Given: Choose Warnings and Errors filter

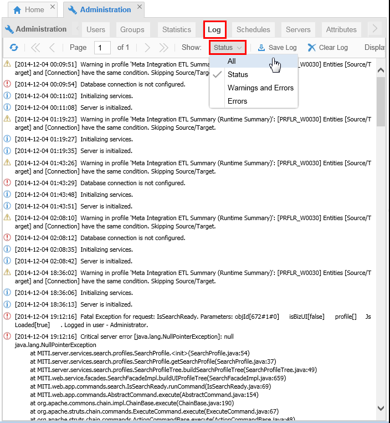Looking at the screenshot, I should pyautogui.click(x=254, y=88).
